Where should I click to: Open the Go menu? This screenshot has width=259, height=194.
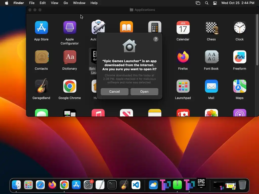pyautogui.click(x=66, y=3)
